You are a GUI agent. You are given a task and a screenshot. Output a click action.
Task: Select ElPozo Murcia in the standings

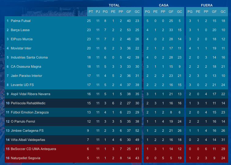coord(21,39)
